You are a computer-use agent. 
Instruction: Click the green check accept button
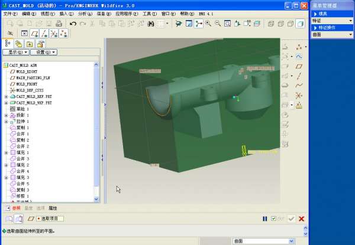[291, 218]
